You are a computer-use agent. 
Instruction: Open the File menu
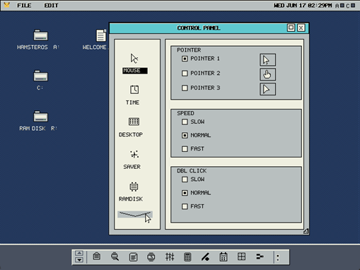pyautogui.click(x=24, y=6)
